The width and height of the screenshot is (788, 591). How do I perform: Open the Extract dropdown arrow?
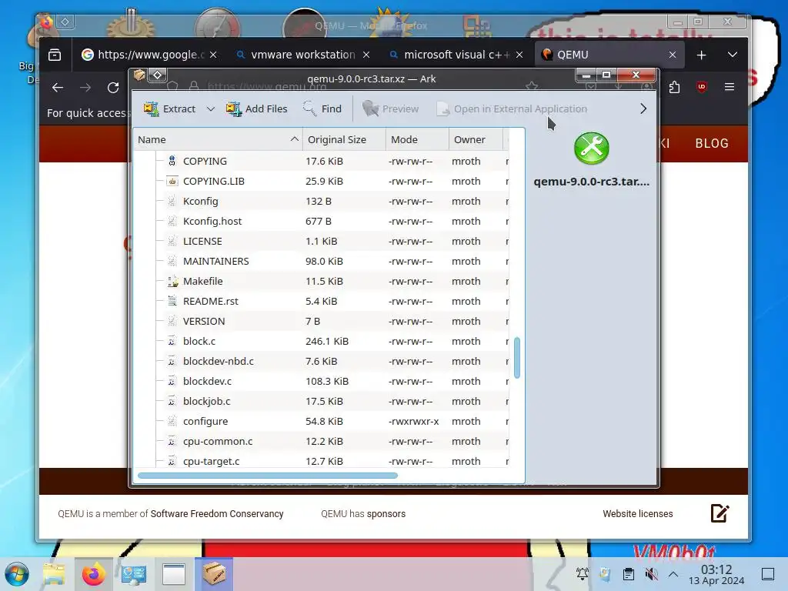coord(211,109)
